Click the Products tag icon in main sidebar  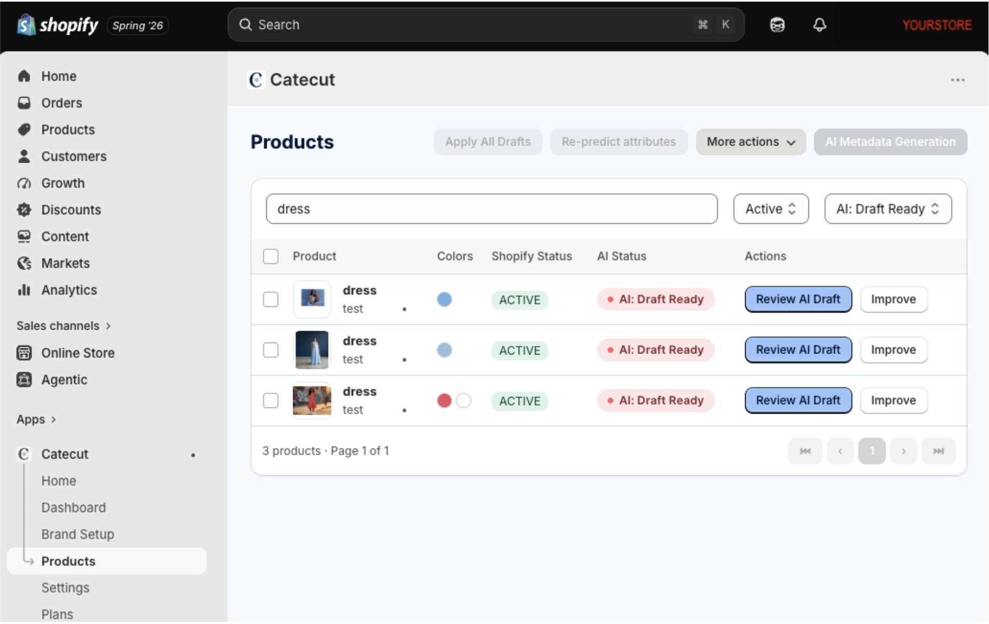(24, 130)
